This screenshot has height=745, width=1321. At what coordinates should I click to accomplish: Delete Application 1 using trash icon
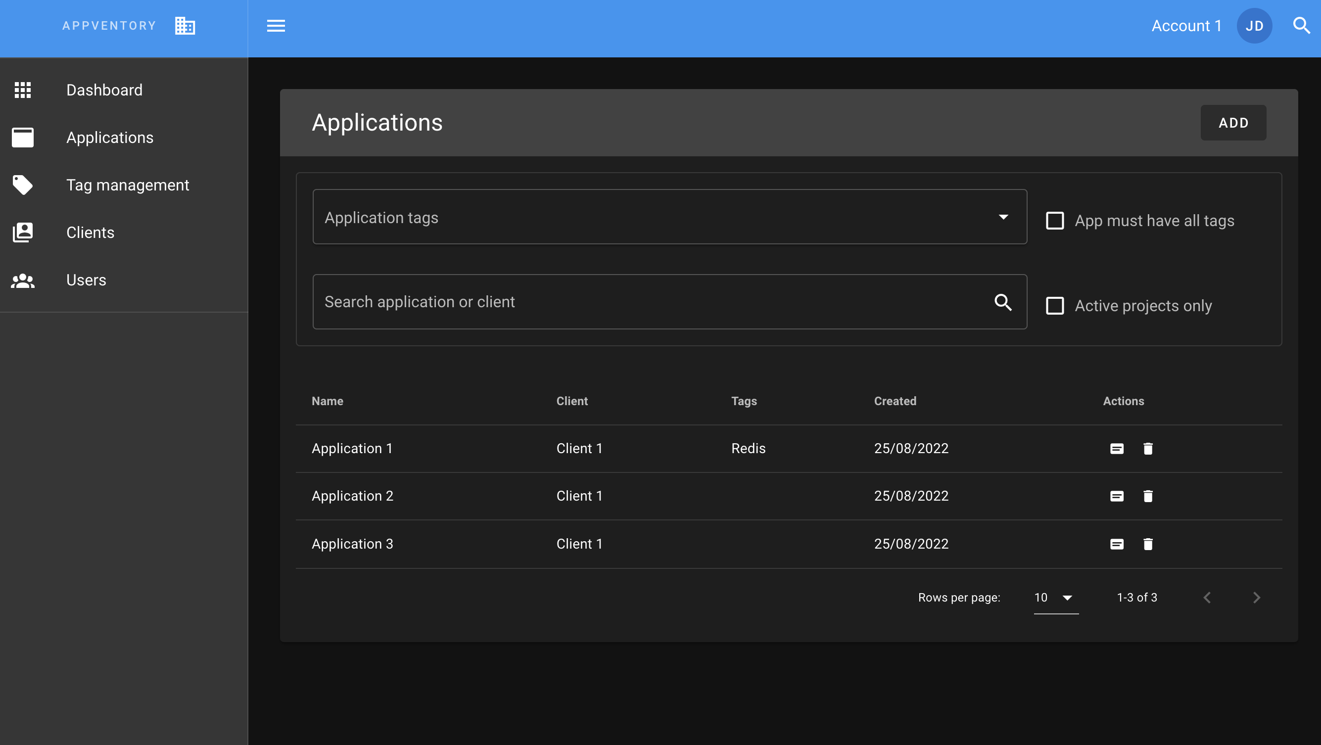point(1148,449)
